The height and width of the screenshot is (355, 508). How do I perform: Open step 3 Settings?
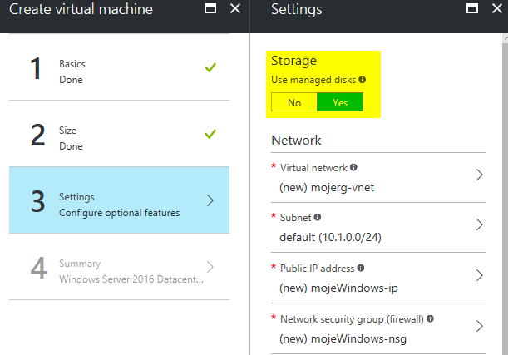[x=119, y=204]
